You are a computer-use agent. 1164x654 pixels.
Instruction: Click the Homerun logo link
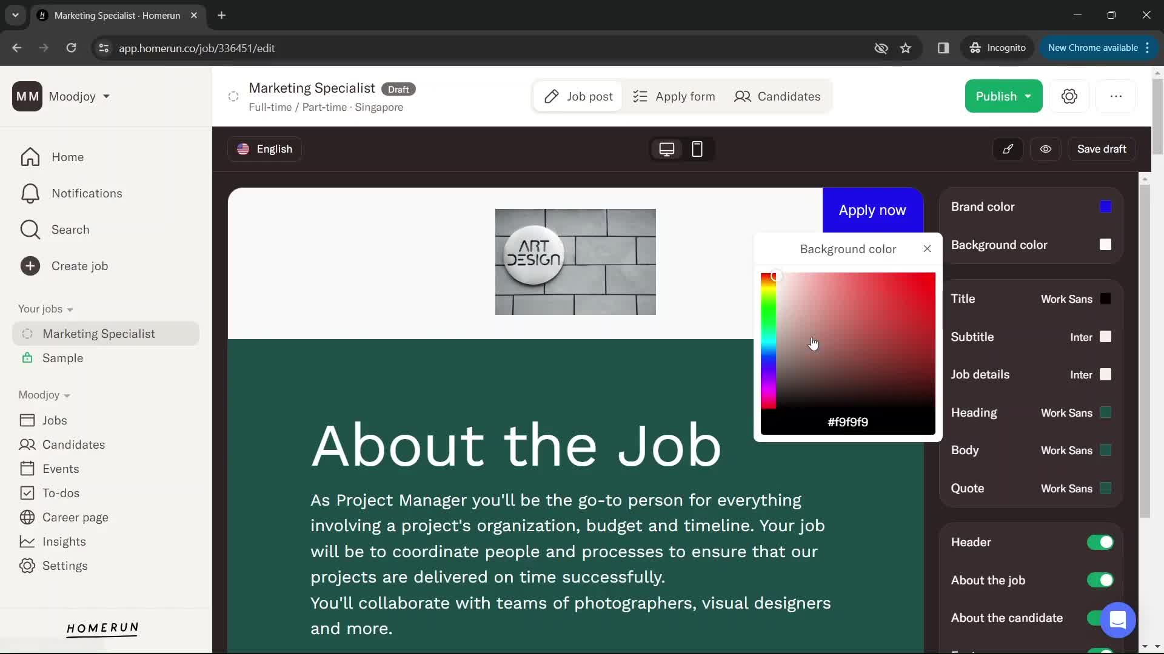[102, 629]
